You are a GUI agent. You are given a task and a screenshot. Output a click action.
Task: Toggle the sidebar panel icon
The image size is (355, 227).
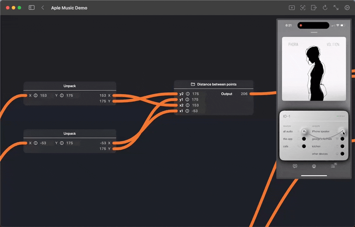[32, 7]
